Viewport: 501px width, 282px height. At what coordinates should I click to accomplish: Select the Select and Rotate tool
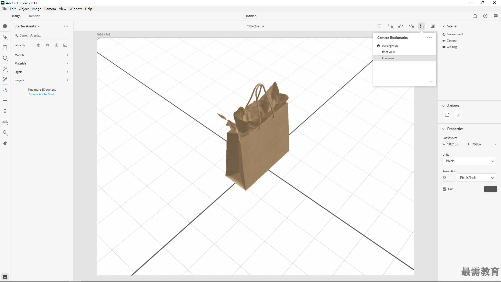click(5, 58)
